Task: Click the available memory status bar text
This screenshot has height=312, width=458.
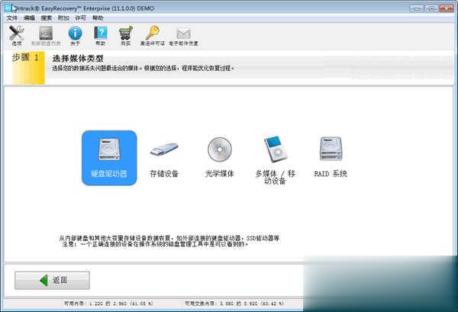Action: 108,304
